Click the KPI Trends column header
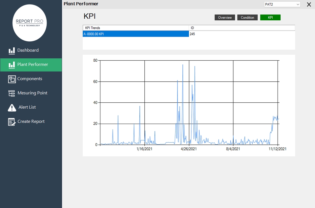The image size is (315, 208). (x=136, y=28)
